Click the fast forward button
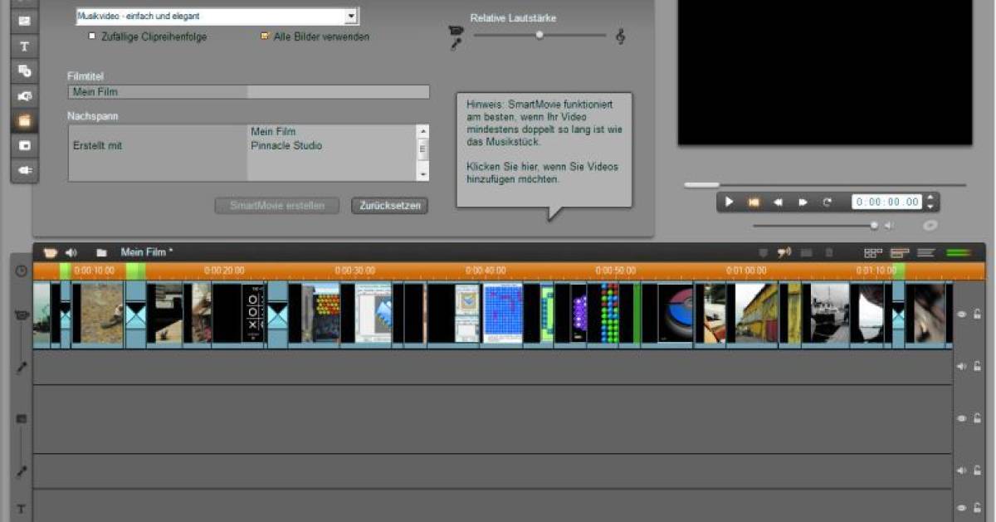This screenshot has width=996, height=522. pos(803,202)
